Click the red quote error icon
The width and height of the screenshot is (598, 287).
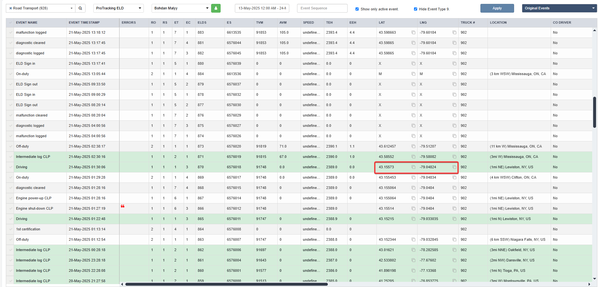(x=123, y=206)
